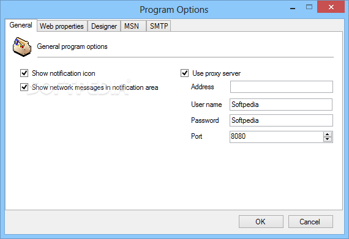Focus the User name field
Viewport: 349px width, 239px height.
pos(281,105)
